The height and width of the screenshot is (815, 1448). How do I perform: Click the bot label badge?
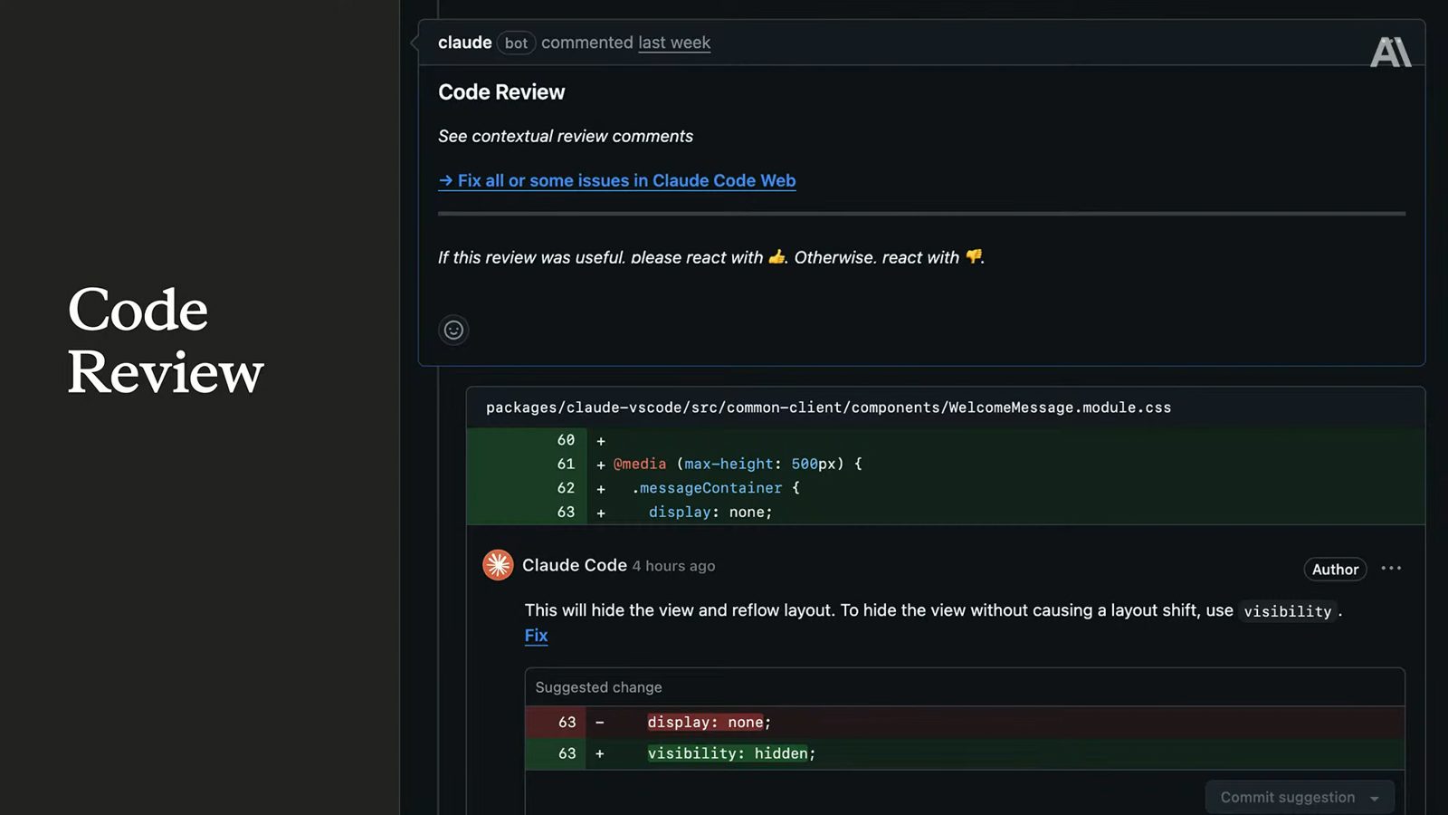(516, 43)
